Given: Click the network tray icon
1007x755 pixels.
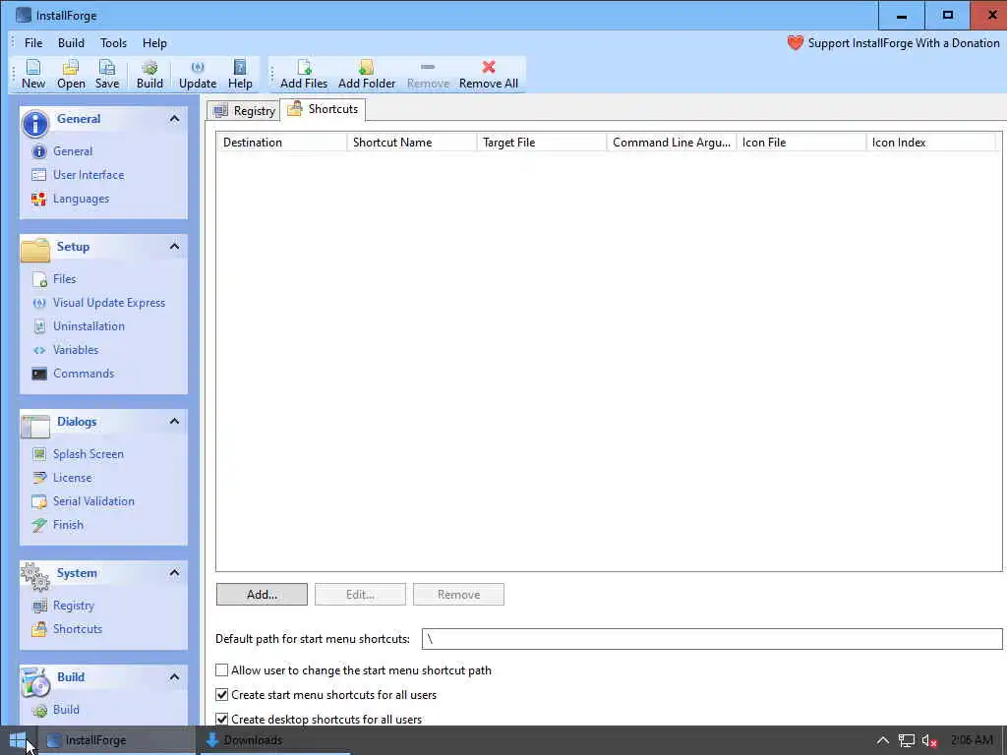Looking at the screenshot, I should click(x=906, y=741).
